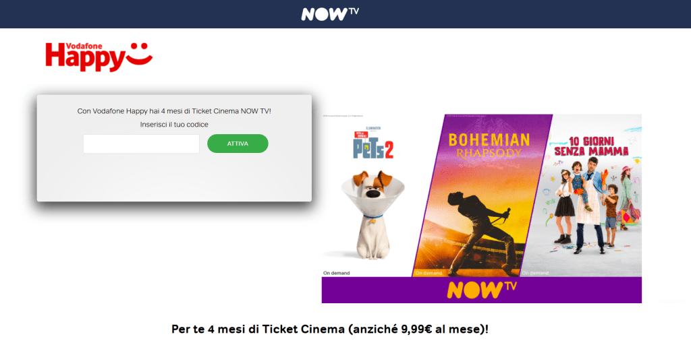
Task: Click the Con Vodafone Happy promo text
Action: (x=174, y=111)
